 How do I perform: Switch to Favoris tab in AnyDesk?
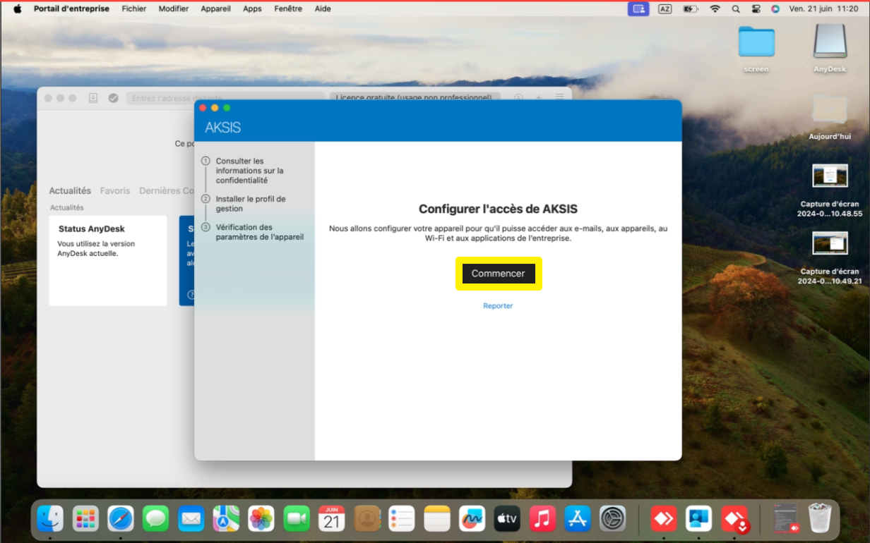point(115,190)
